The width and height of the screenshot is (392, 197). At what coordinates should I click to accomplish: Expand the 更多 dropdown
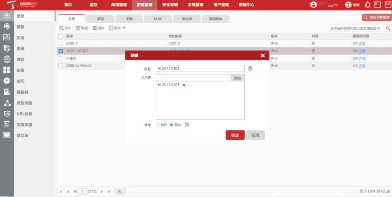tap(117, 28)
